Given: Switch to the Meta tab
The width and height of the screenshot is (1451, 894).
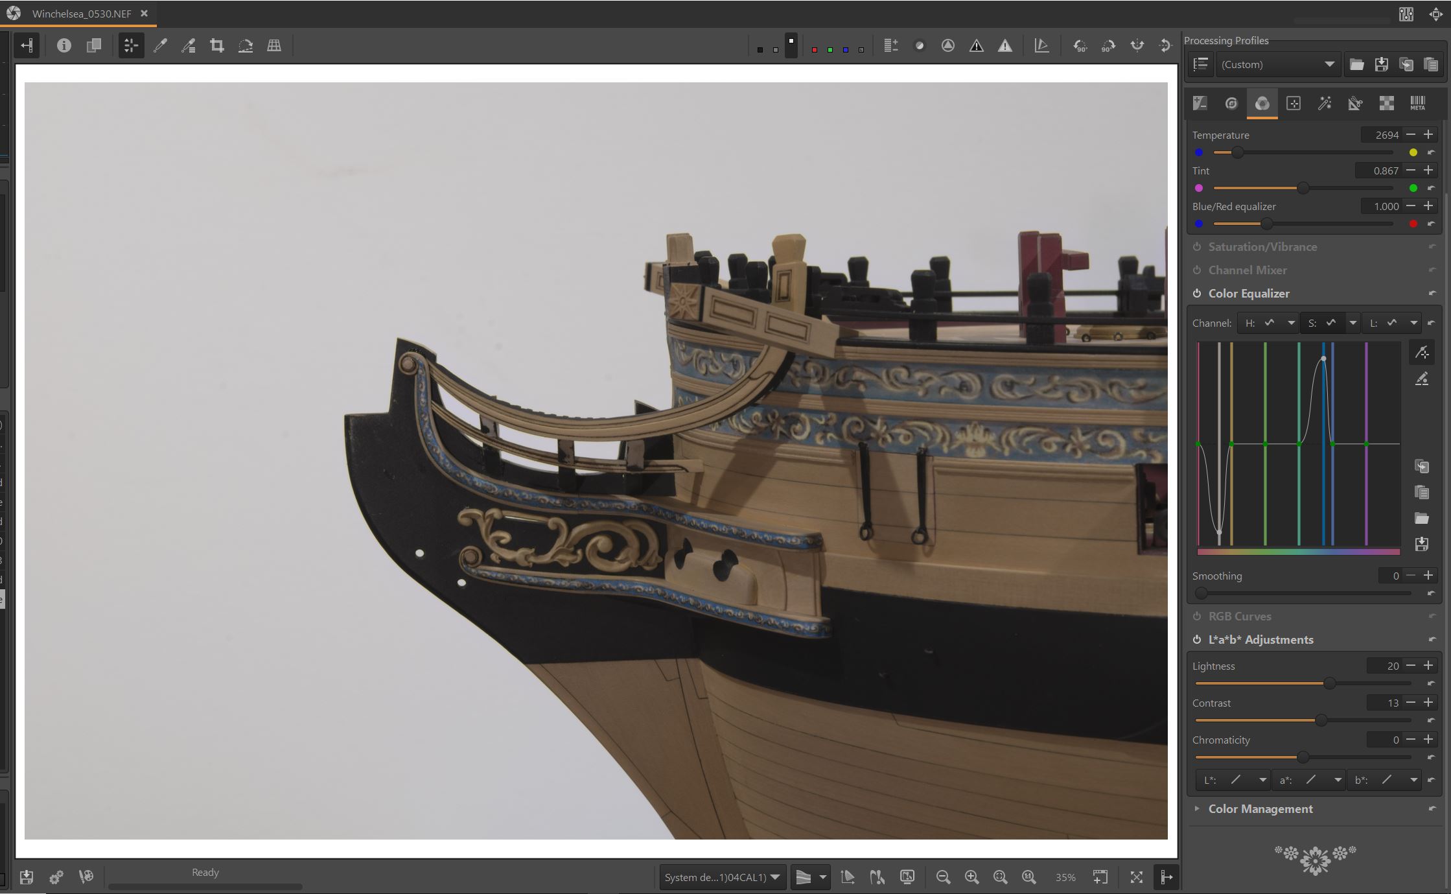Looking at the screenshot, I should tap(1417, 103).
